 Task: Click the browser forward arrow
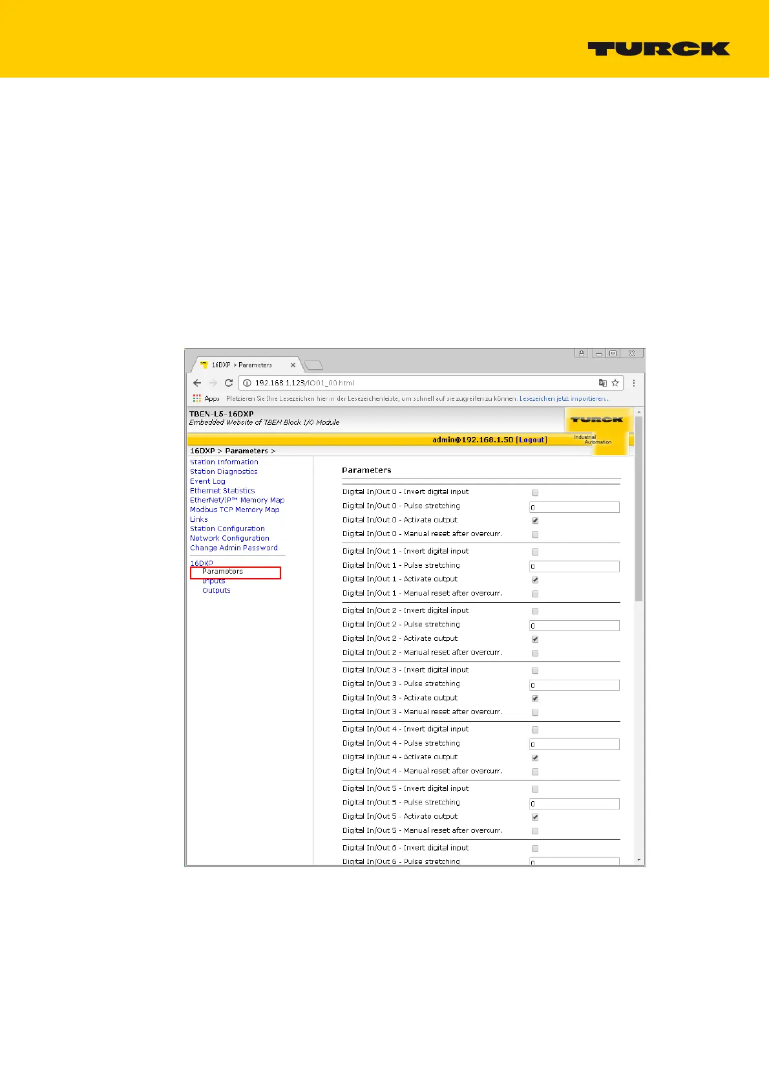[x=213, y=383]
